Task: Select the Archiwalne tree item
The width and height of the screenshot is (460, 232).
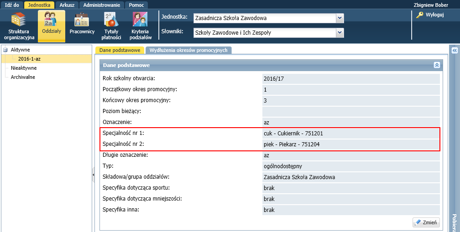Action: (x=23, y=77)
